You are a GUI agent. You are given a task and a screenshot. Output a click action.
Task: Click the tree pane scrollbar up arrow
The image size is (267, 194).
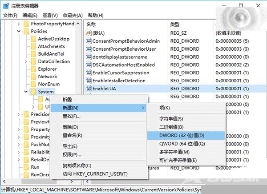(x=79, y=24)
